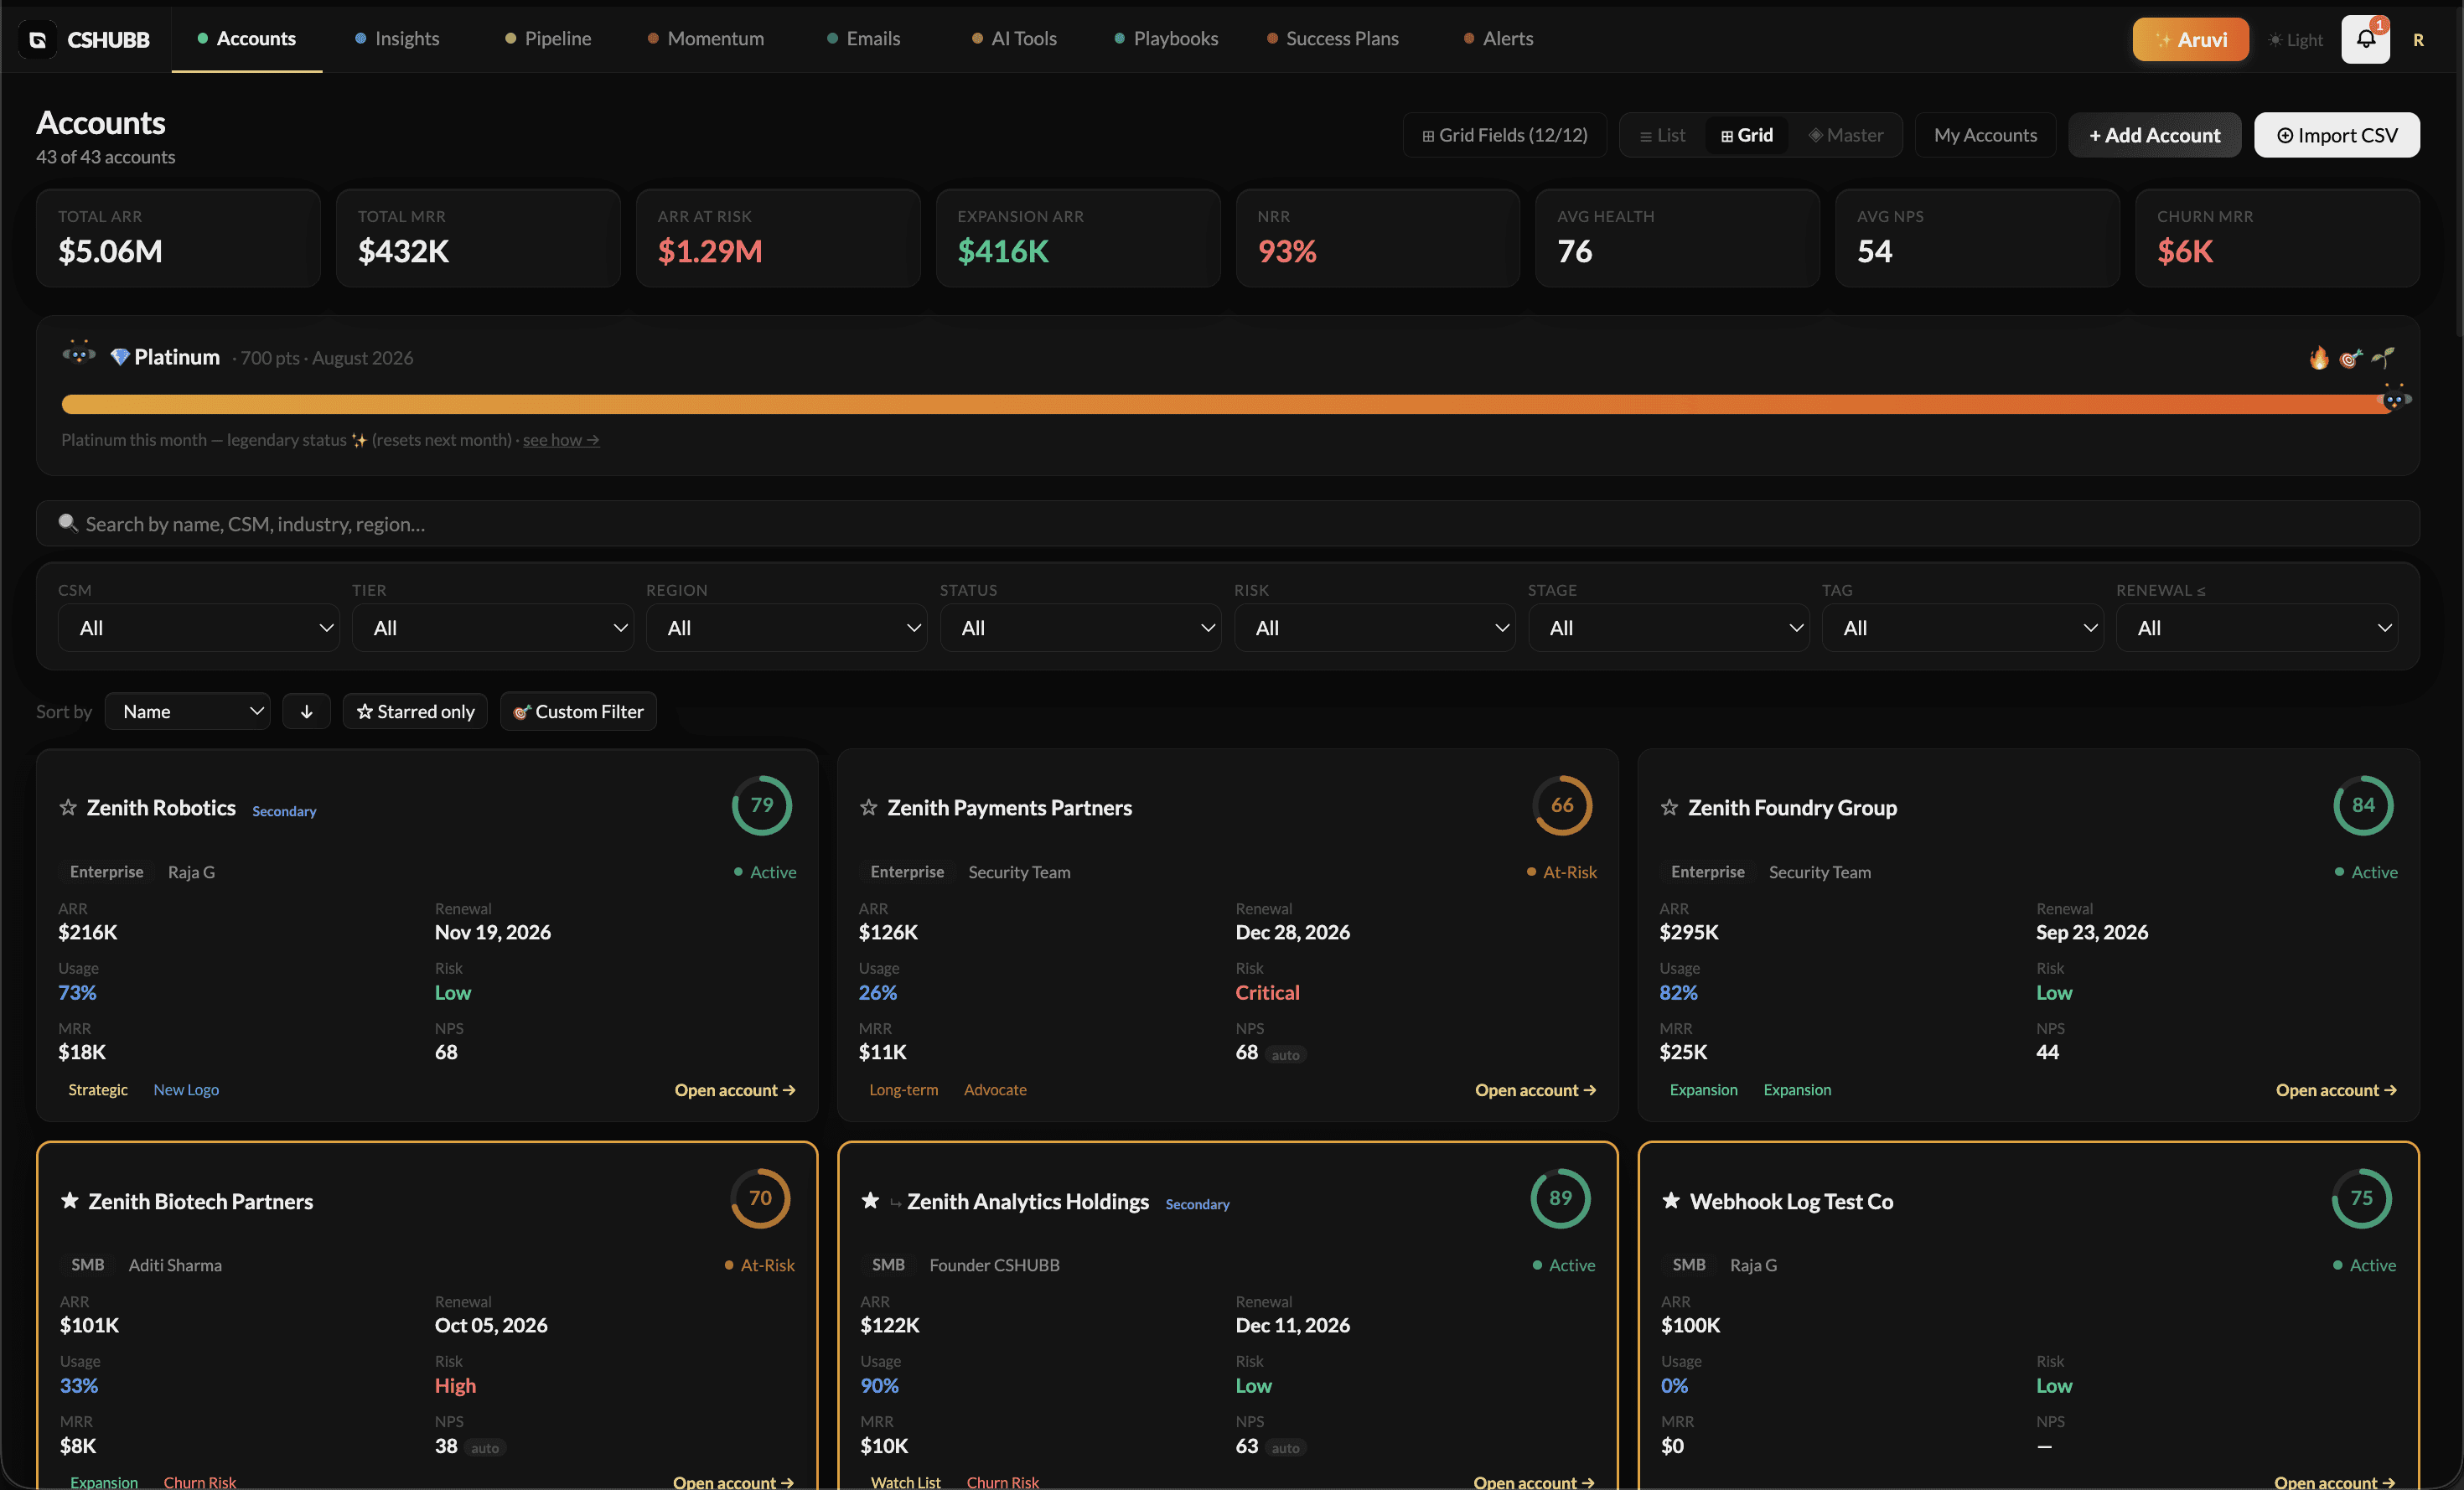The width and height of the screenshot is (2464, 1490).
Task: Open the Status filter dropdown
Action: coord(1080,627)
